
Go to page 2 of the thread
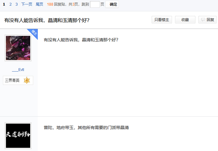click(x=11, y=4)
